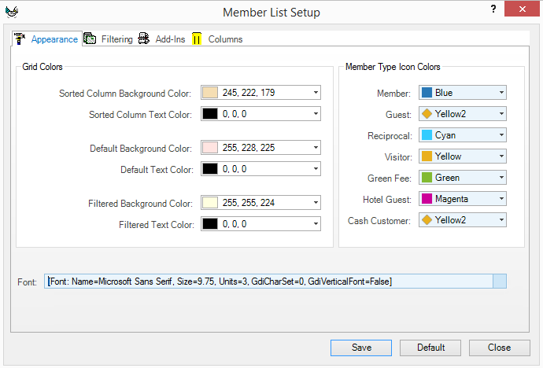
Task: Switch to the Filtering tab
Action: [x=116, y=39]
